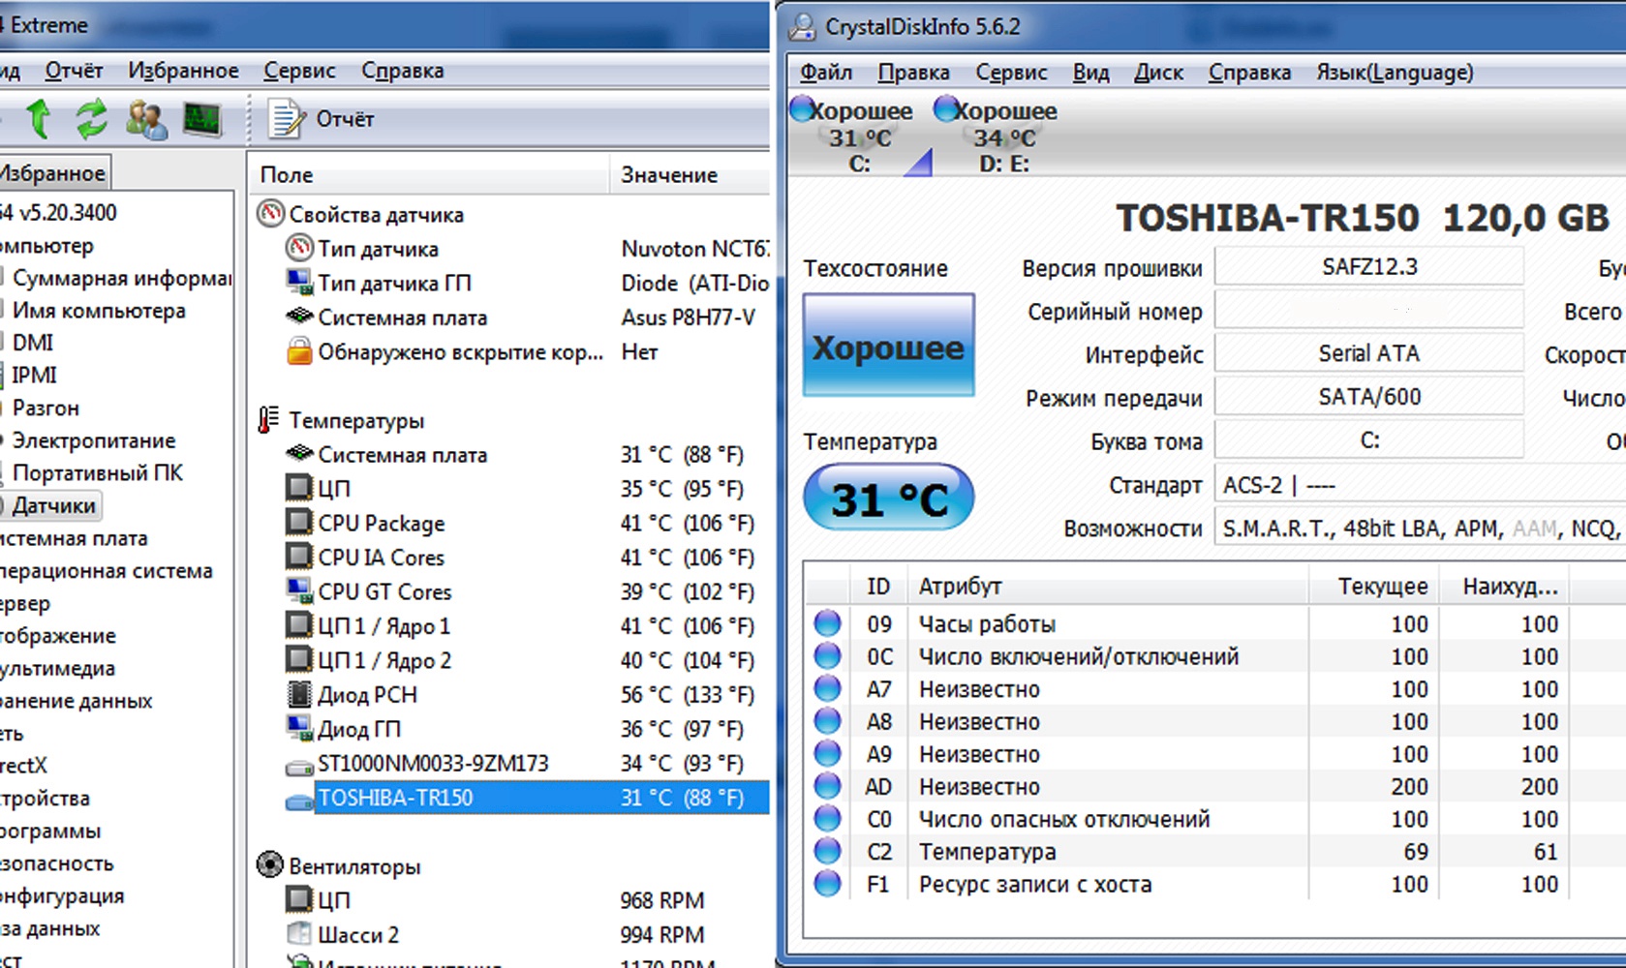Click the blue status dot for attribute C0
The width and height of the screenshot is (1626, 968).
point(827,818)
